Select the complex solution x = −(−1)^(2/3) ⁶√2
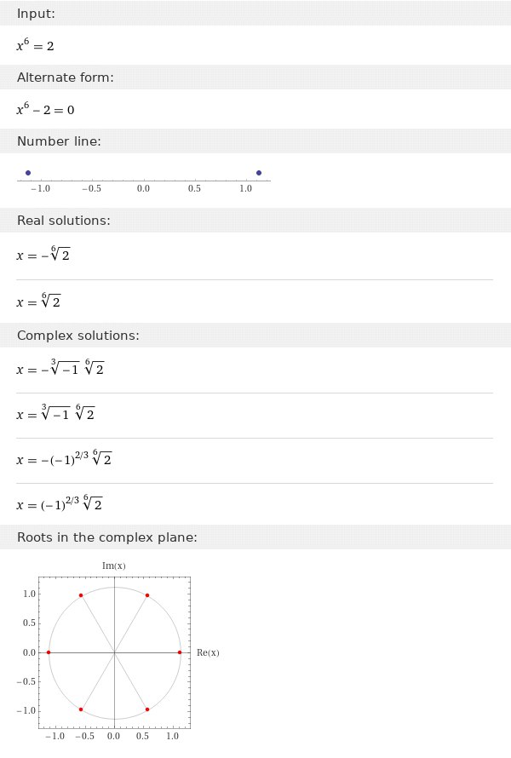 tap(64, 459)
